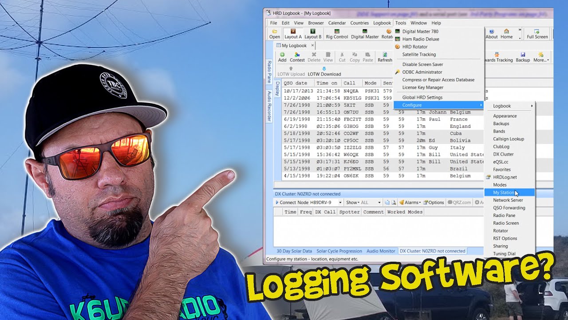
Task: Click the View entry toolbar icon
Action: [328, 57]
